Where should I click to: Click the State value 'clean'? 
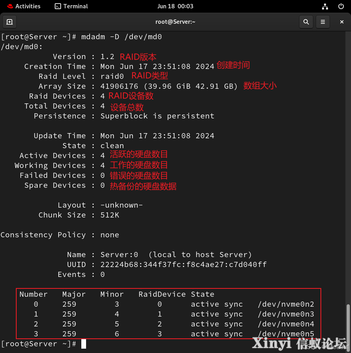[x=112, y=146]
